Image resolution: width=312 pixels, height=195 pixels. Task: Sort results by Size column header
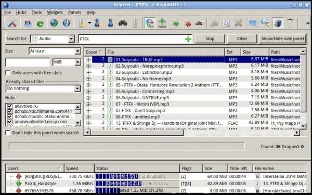click(x=255, y=52)
